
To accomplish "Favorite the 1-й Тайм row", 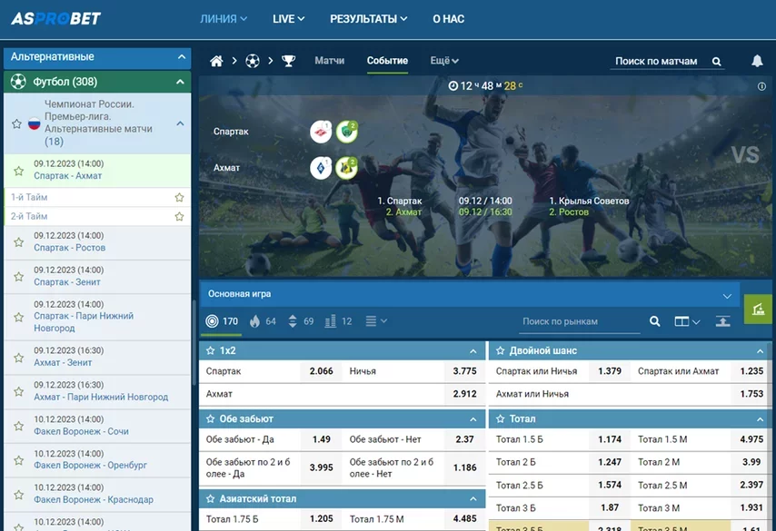I will click(x=179, y=198).
